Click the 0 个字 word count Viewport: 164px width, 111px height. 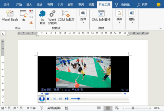(31, 108)
